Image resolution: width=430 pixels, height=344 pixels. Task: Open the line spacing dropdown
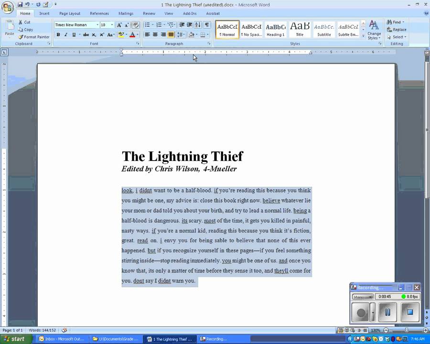pos(181,35)
